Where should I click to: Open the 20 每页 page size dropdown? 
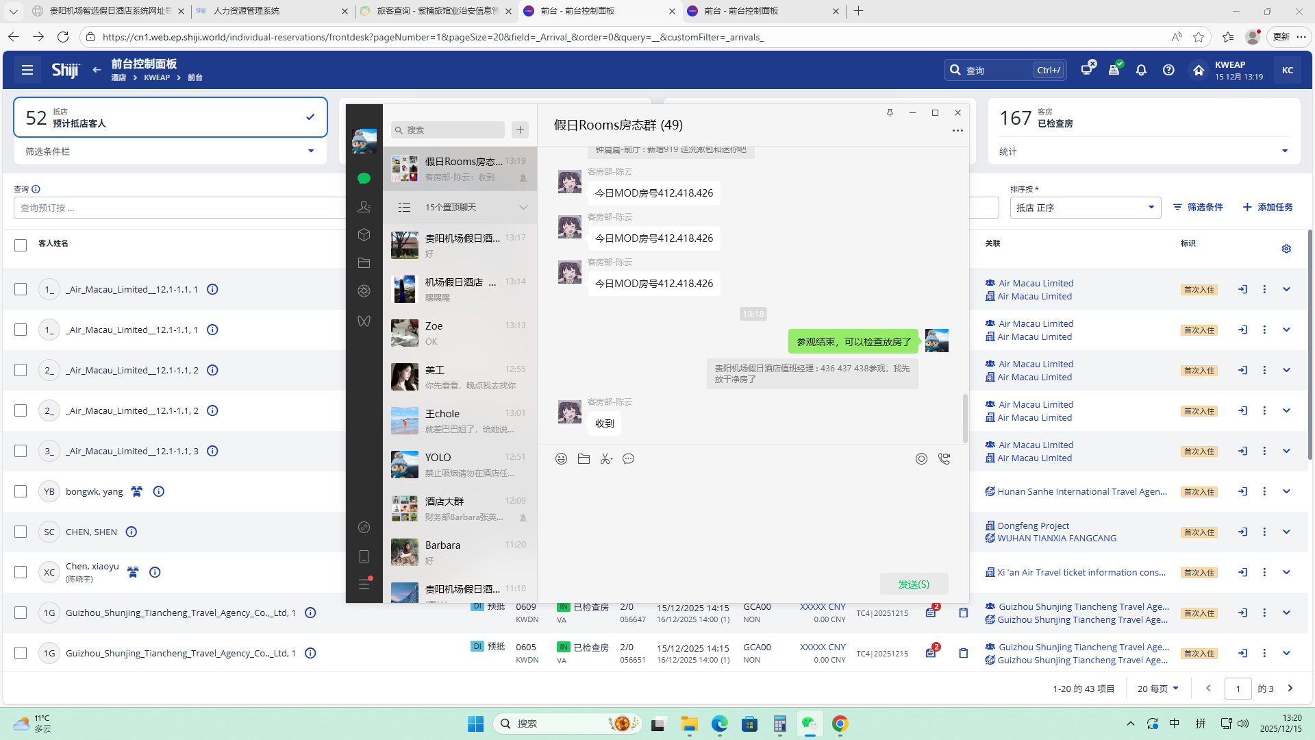[x=1157, y=689]
